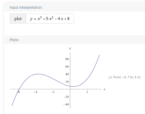The height and width of the screenshot is (114, 145).
Task: Select the "plot" cell in input box
Action: pyautogui.click(x=18, y=19)
